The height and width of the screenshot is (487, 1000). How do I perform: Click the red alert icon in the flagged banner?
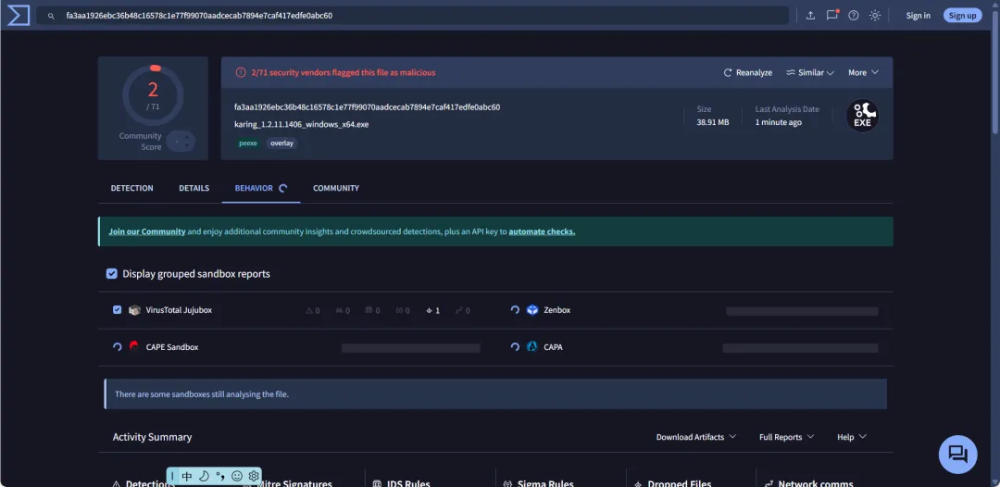(x=241, y=72)
